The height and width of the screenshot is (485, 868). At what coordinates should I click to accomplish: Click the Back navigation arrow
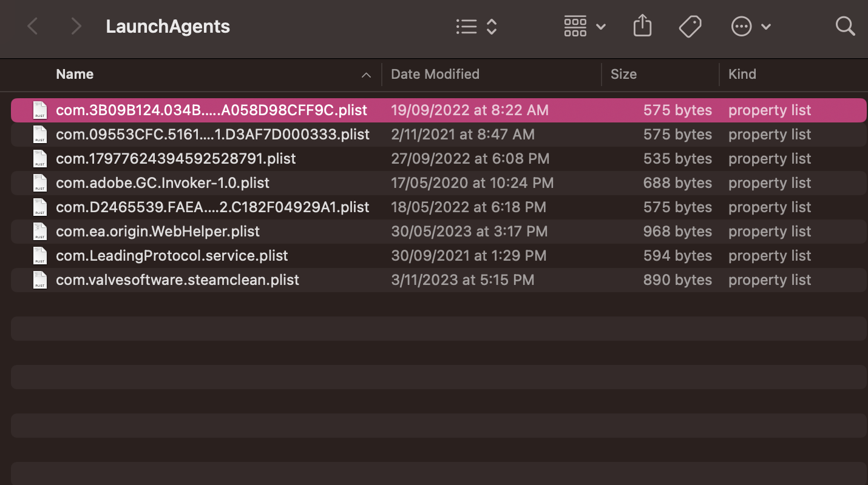tap(32, 25)
